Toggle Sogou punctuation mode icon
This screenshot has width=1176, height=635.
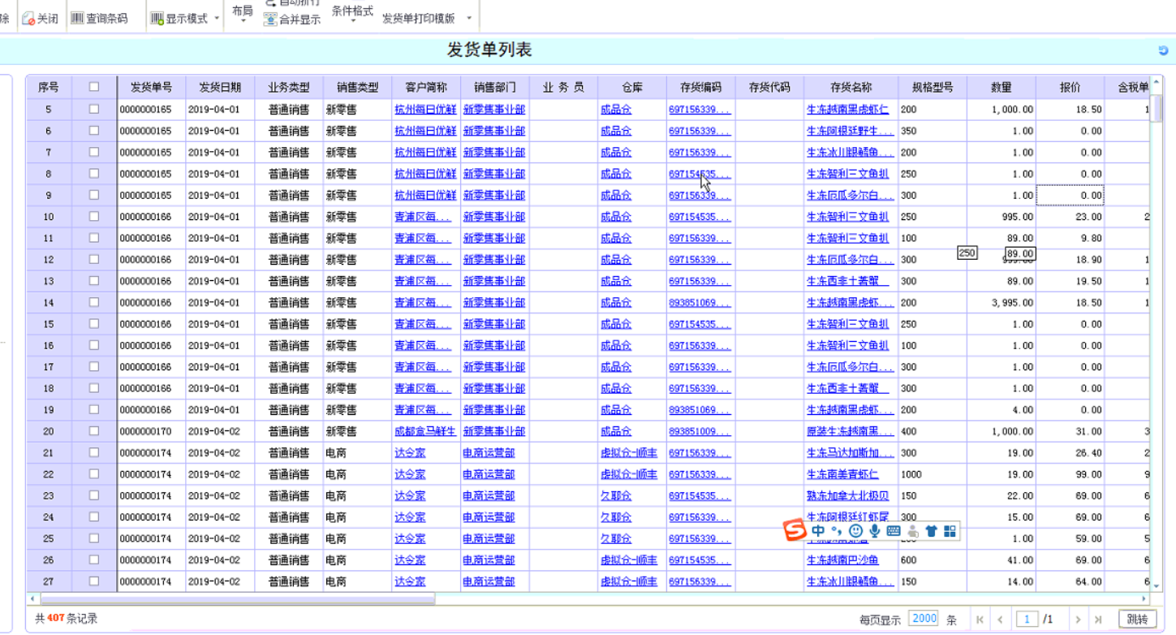click(x=837, y=531)
